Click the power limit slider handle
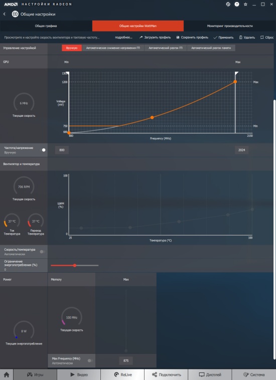The image size is (276, 380). tap(75, 265)
